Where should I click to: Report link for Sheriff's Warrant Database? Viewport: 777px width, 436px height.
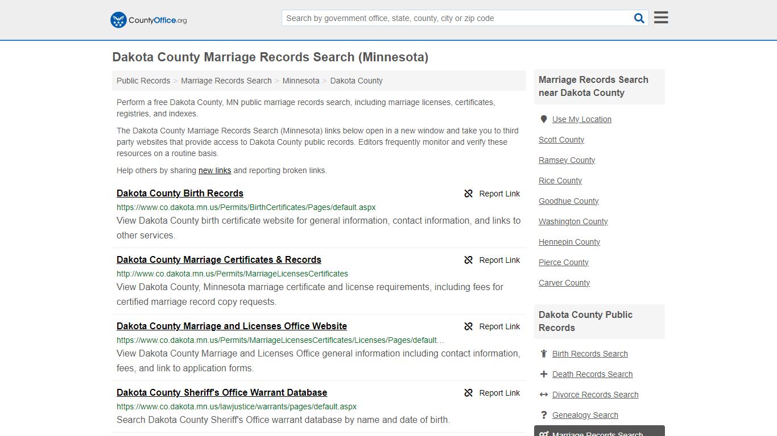492,393
